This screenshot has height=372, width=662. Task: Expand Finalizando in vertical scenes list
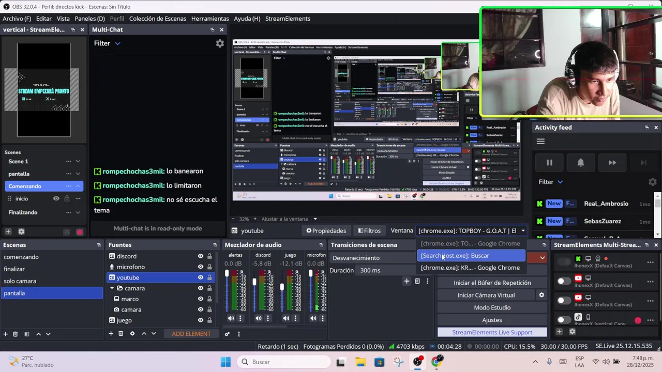78,212
